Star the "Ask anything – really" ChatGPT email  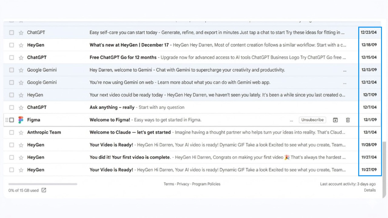coord(21,108)
